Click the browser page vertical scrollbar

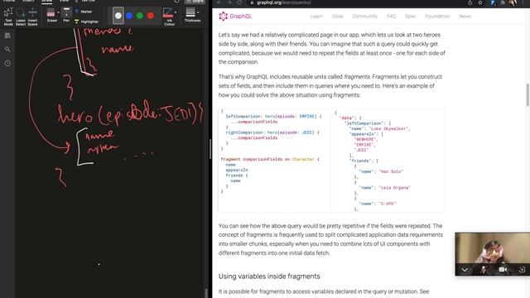[x=528, y=94]
